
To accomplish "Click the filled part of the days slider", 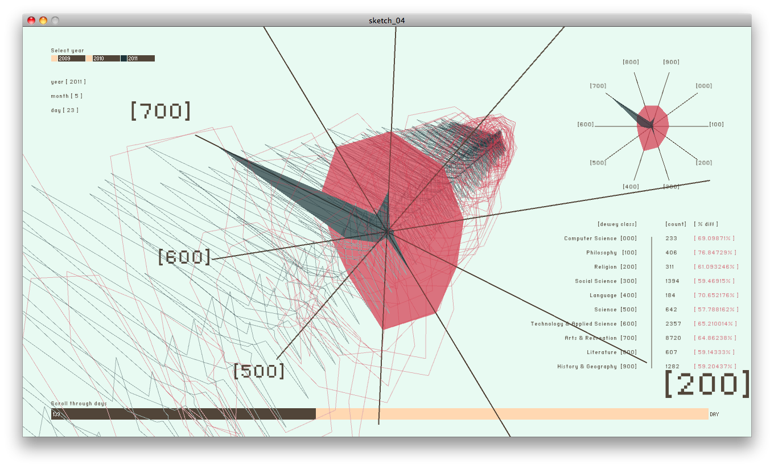I will 183,414.
